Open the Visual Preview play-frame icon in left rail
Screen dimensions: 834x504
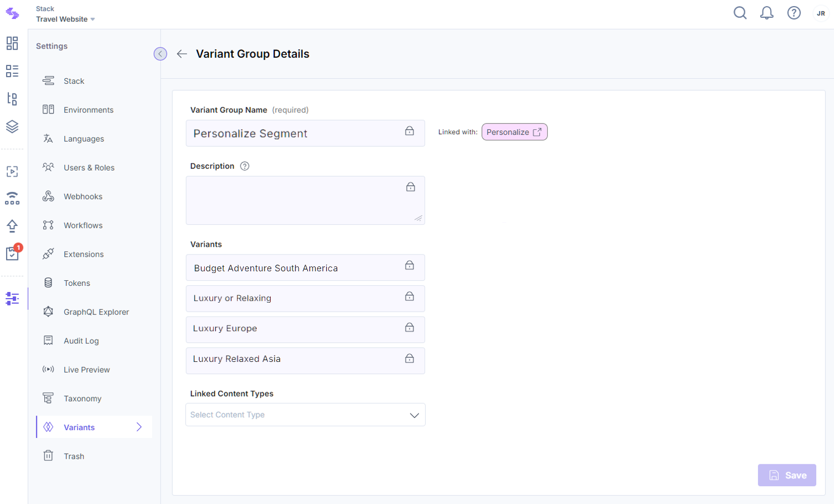click(x=12, y=172)
